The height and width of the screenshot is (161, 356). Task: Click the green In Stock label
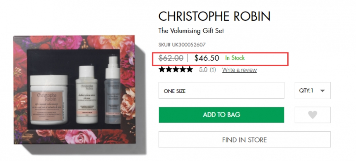(x=235, y=58)
